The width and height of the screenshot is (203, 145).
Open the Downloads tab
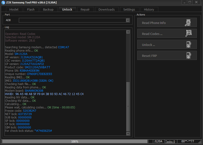point(107,9)
